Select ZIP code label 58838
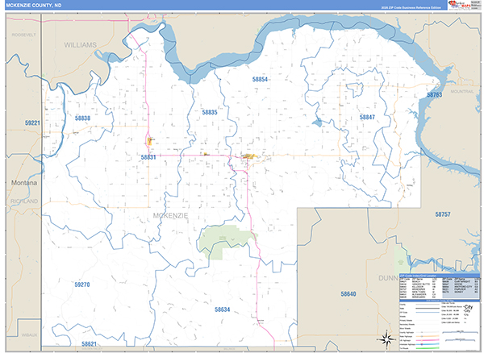Screen dimensions: 484x353 click(82, 118)
